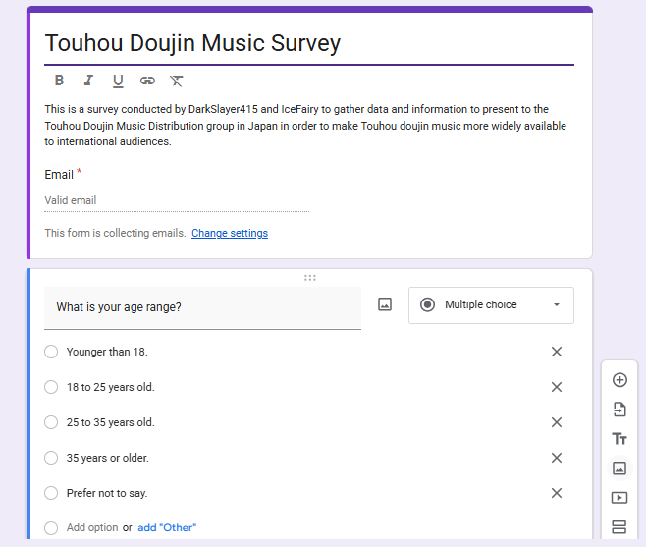Screen dimensions: 646x547
Task: Add title and description from sidebar
Action: 619,439
